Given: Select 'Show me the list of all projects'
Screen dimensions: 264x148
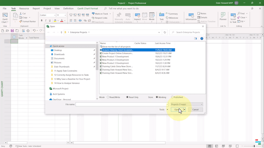Looking at the screenshot, I should [116, 47].
